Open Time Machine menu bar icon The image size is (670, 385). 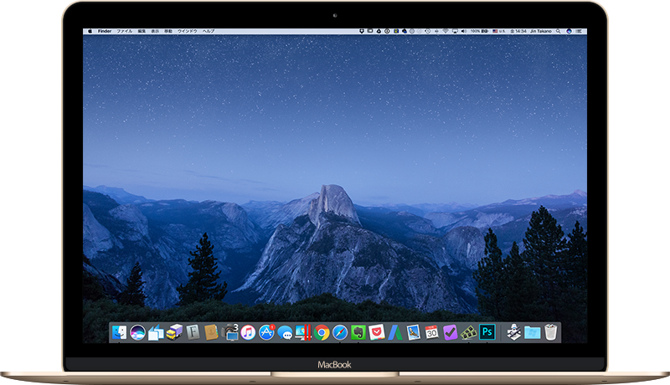428,31
